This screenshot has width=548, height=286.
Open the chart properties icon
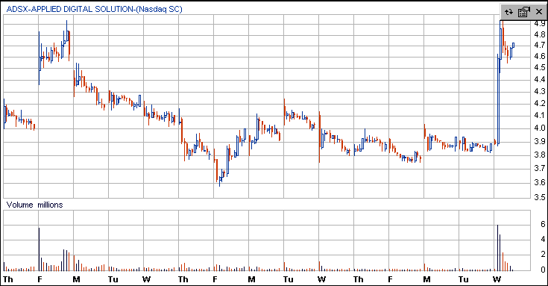(x=524, y=12)
